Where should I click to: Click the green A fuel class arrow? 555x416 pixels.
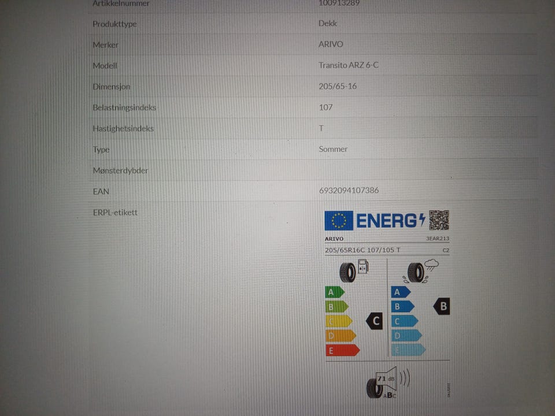pos(335,292)
